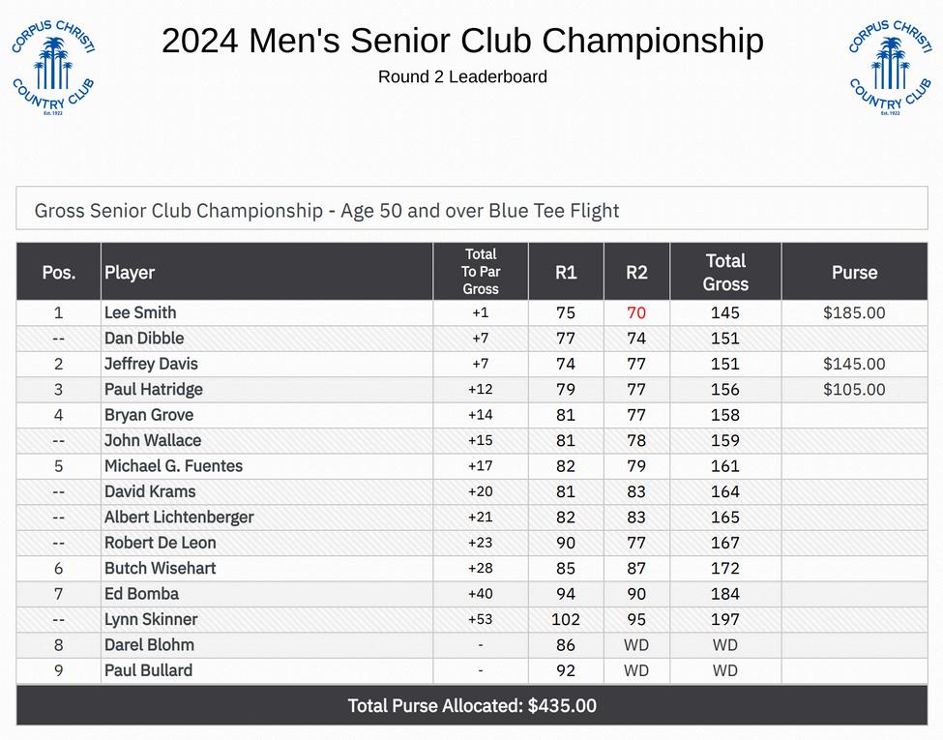The image size is (943, 740).
Task: Click the $185.00 purse amount
Action: tap(854, 312)
